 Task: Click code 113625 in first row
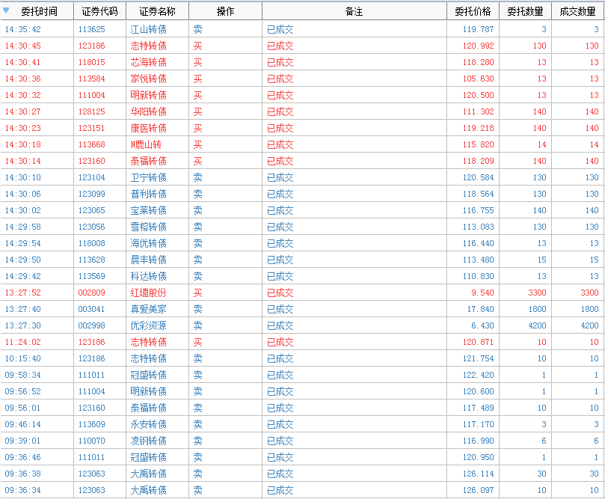[x=91, y=29]
